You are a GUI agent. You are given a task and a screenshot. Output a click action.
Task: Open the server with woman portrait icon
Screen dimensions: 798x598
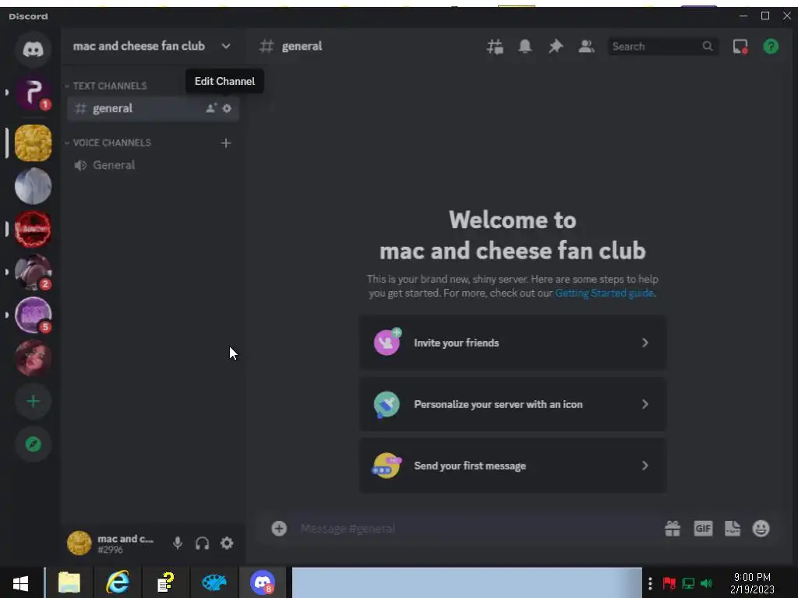33,358
